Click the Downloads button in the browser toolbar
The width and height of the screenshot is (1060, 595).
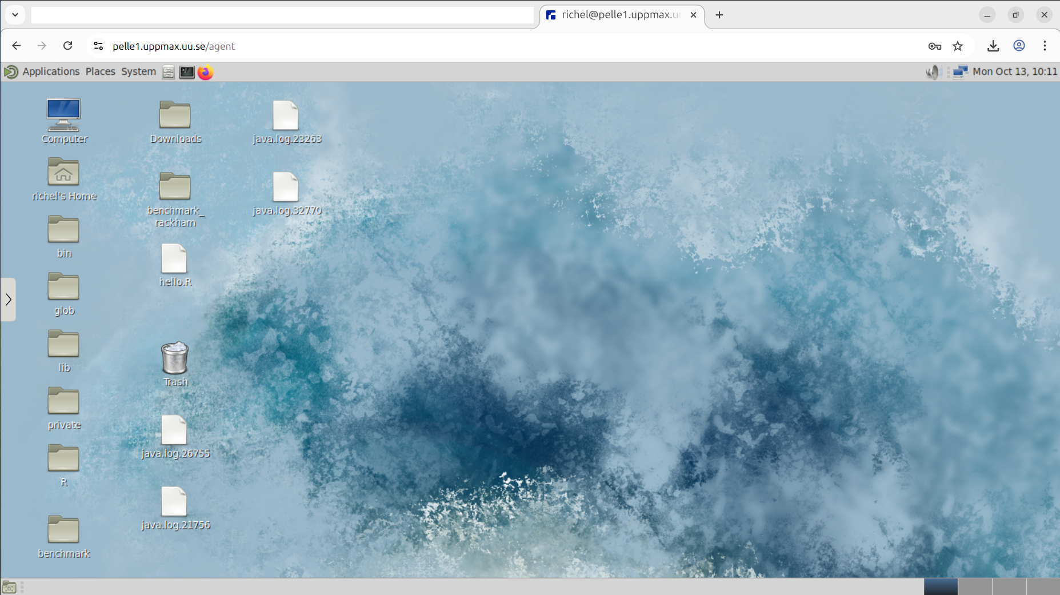coord(993,46)
